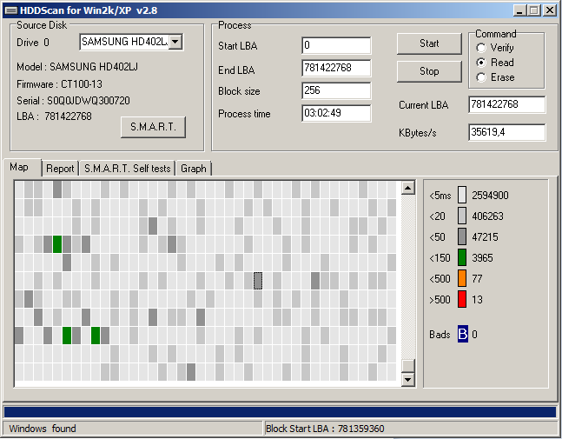
Task: Switch to the Graph tab
Action: pyautogui.click(x=194, y=169)
